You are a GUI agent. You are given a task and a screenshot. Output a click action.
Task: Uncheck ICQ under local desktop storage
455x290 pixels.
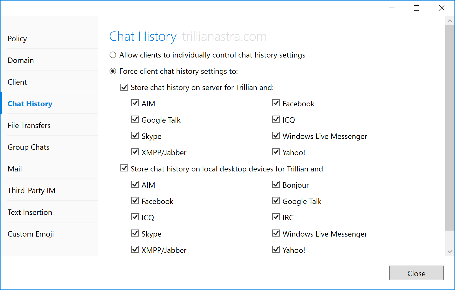coord(135,217)
